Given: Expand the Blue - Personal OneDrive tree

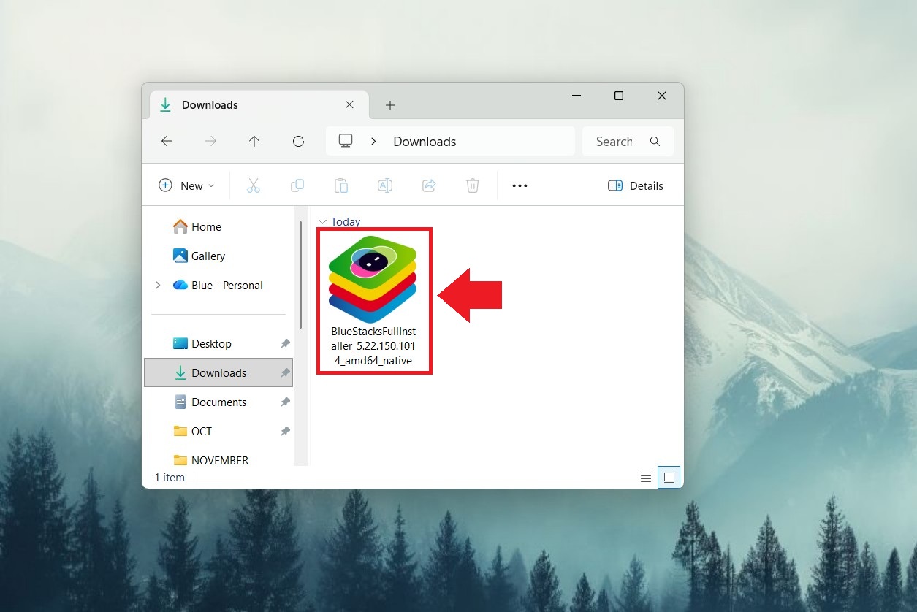Looking at the screenshot, I should [158, 286].
